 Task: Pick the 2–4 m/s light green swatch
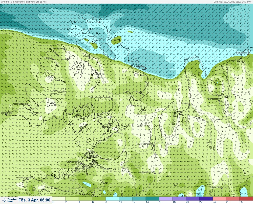[x=72, y=198]
